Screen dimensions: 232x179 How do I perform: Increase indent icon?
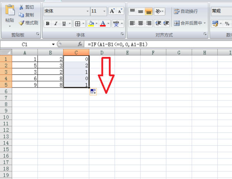coord(166,23)
